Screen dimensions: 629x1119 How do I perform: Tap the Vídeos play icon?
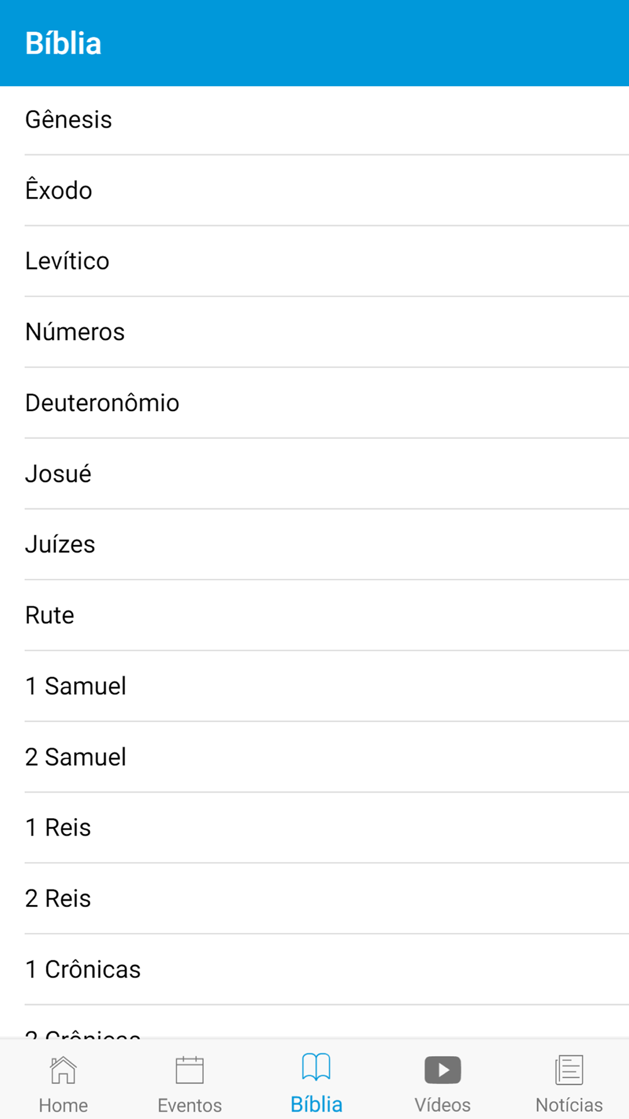(443, 1069)
